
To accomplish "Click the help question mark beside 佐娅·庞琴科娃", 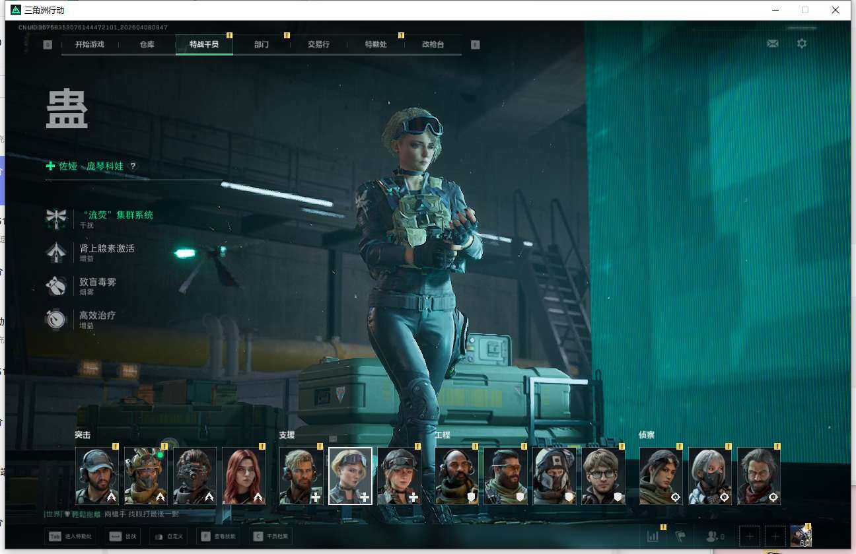I will [133, 166].
